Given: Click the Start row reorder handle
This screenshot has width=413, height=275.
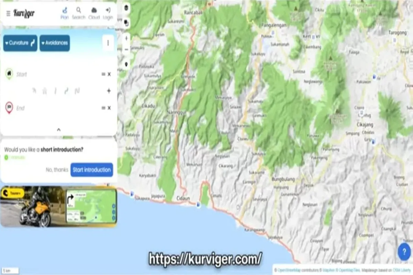Looking at the screenshot, I should pyautogui.click(x=103, y=74).
